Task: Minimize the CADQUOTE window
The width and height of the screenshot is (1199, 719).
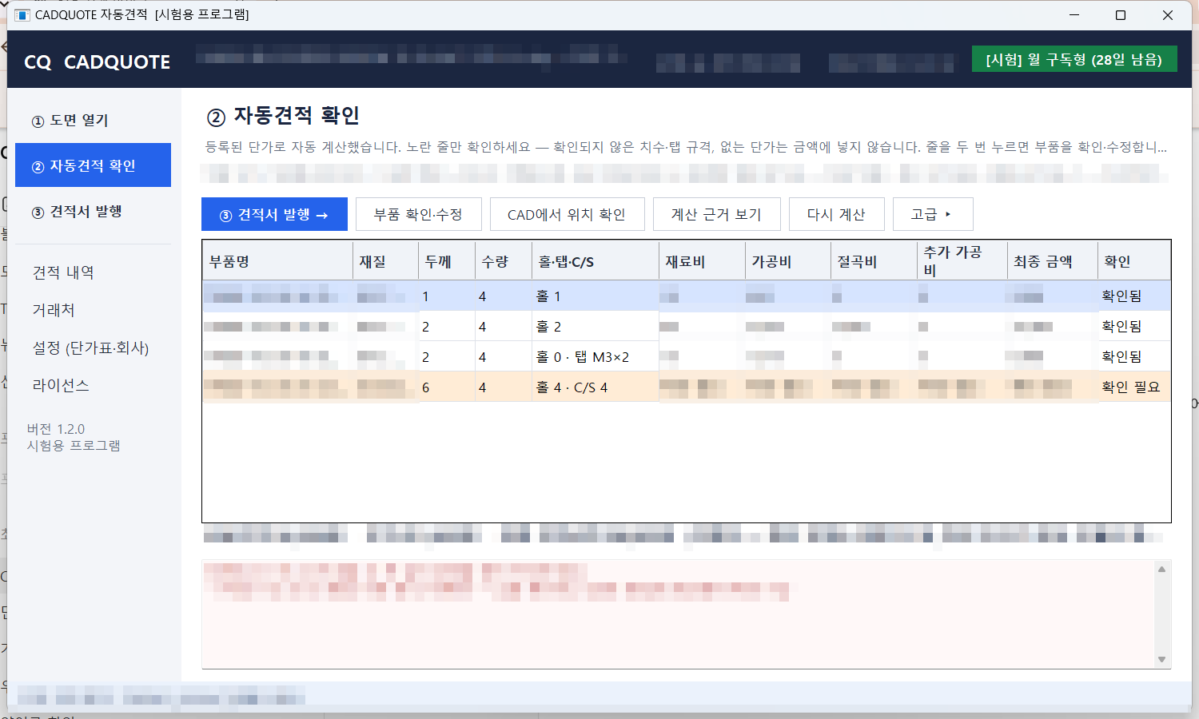Action: [x=1074, y=15]
